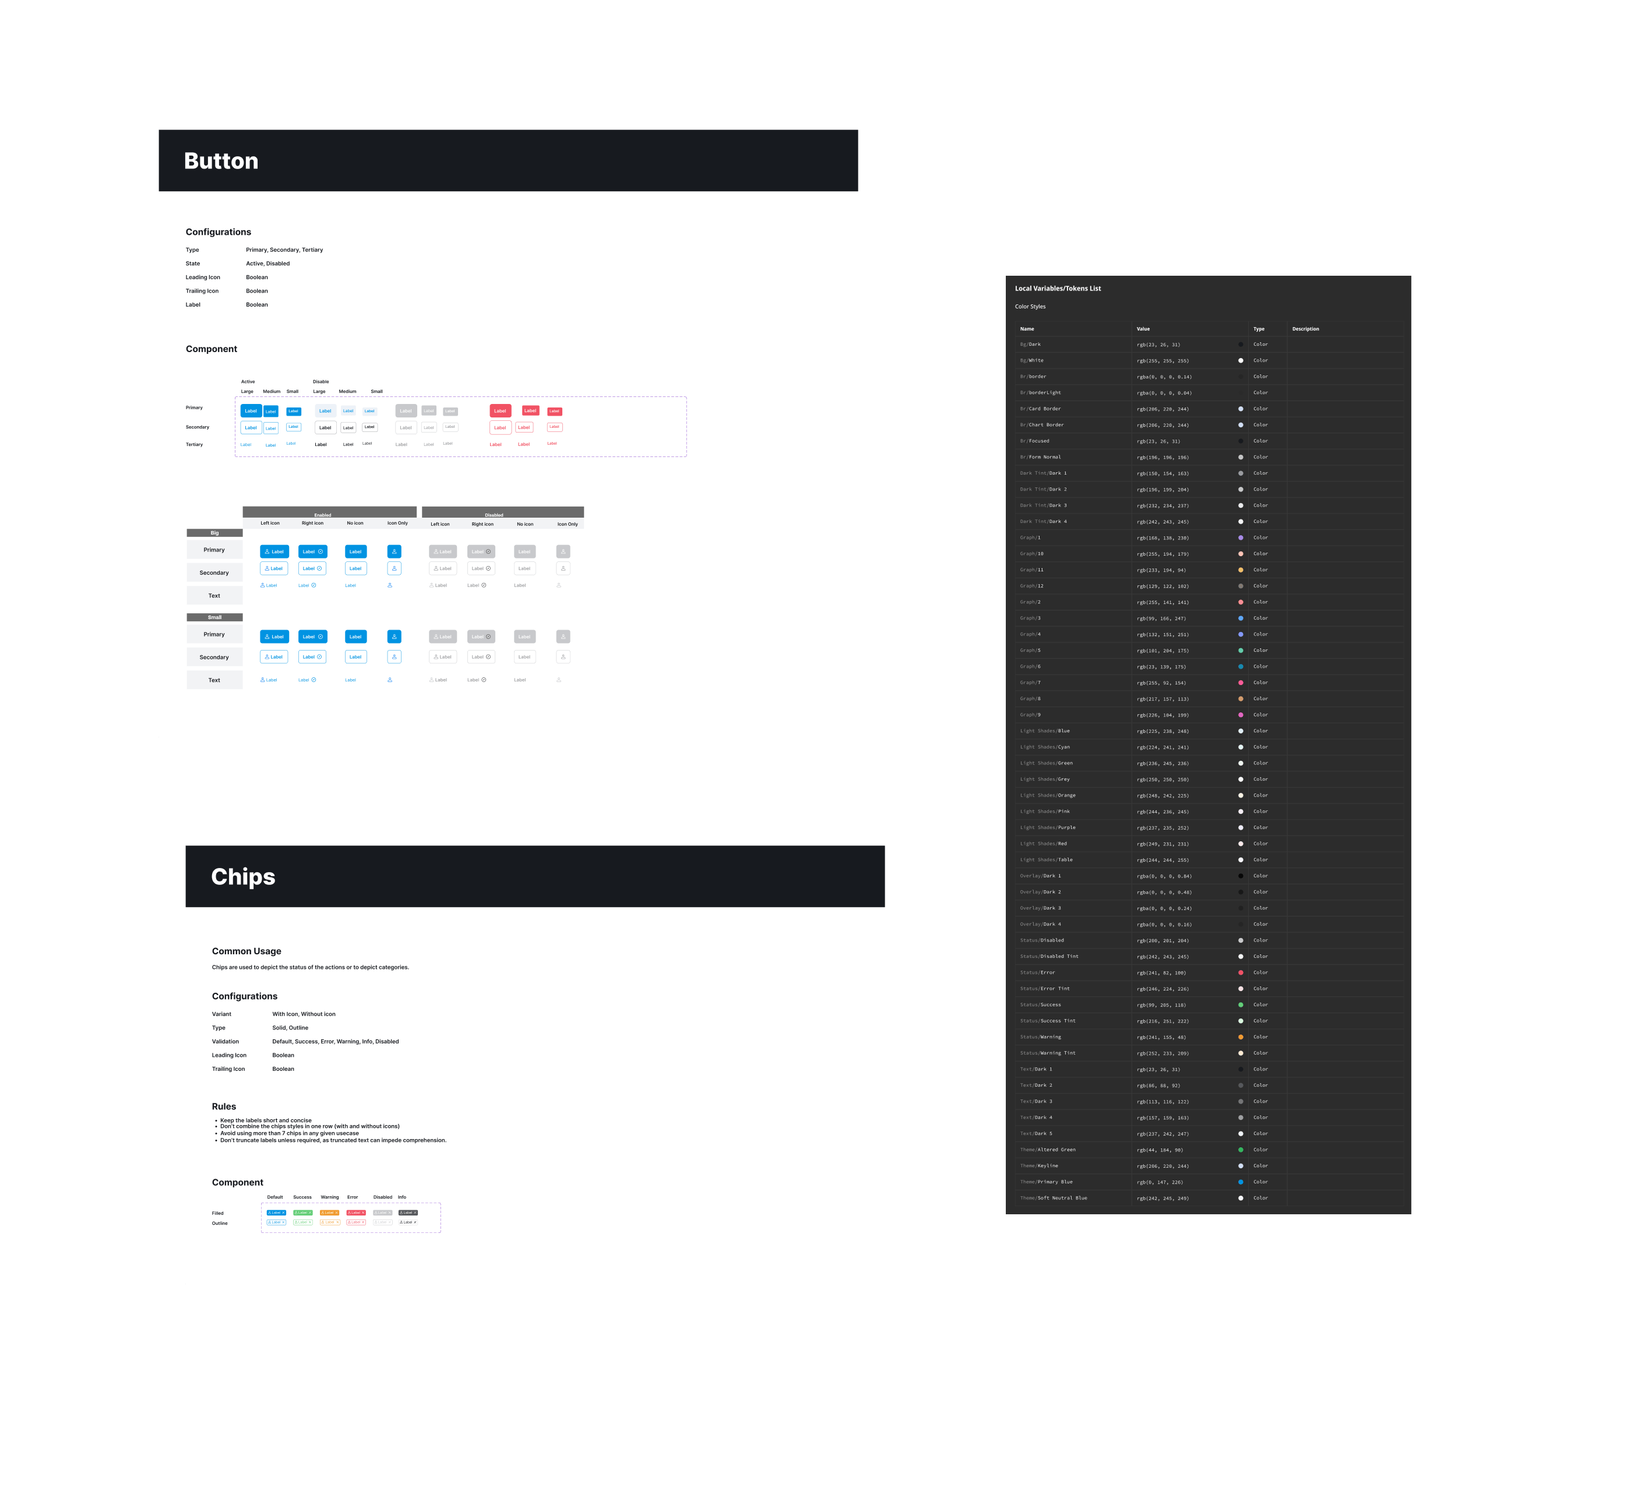Click the 'Overlay/Dark 1' token name

pyautogui.click(x=1040, y=876)
